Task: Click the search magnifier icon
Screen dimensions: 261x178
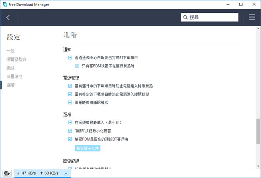Action: click(x=185, y=17)
